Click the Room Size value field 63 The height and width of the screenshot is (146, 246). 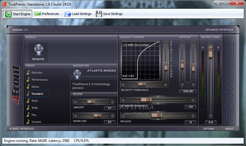(110, 122)
